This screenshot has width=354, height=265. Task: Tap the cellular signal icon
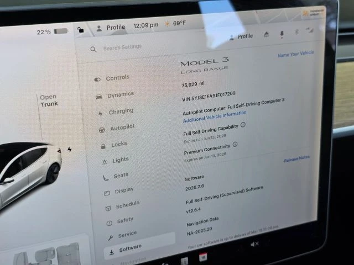(x=310, y=30)
